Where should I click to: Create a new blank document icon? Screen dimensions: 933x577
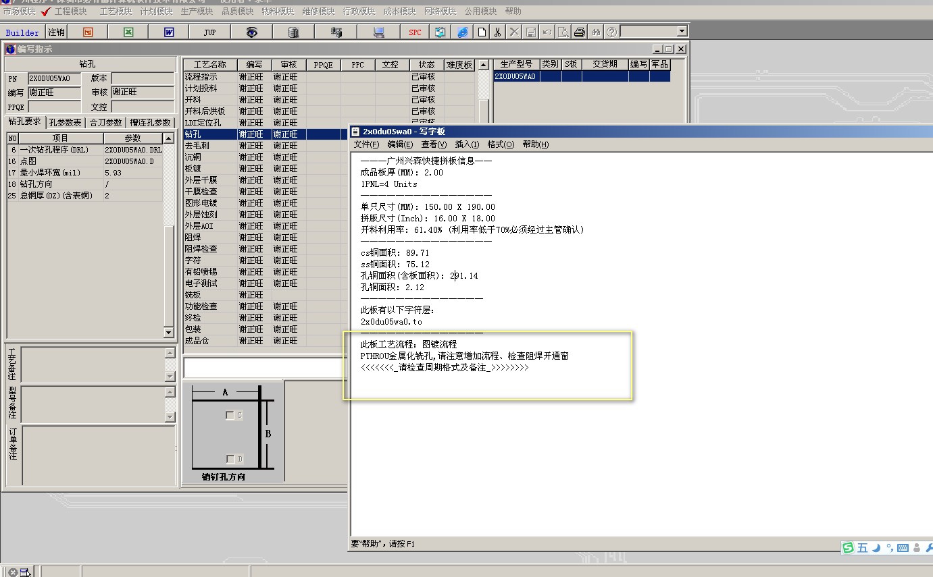[482, 32]
